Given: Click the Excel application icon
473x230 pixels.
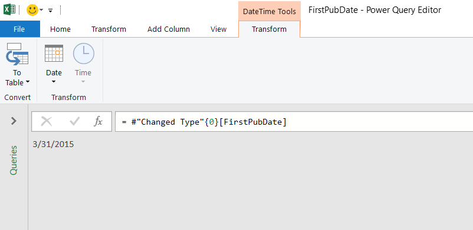Looking at the screenshot, I should (x=9, y=9).
